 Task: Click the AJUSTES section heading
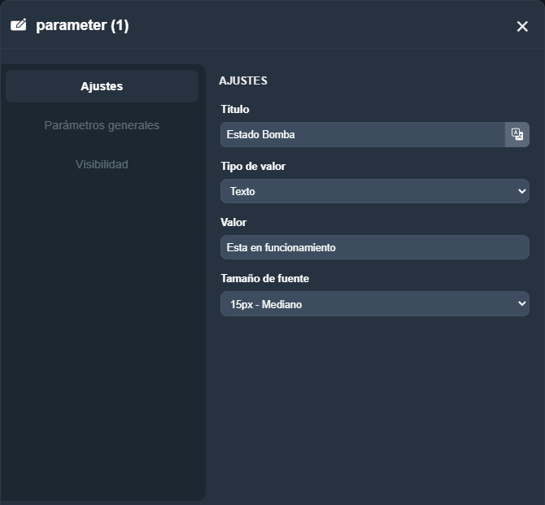[x=243, y=81]
